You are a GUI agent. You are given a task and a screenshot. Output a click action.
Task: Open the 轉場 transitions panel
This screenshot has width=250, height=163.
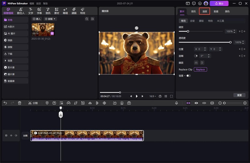tap(65, 11)
